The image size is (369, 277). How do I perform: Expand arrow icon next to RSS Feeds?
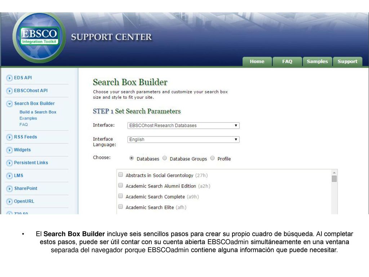click(x=9, y=137)
